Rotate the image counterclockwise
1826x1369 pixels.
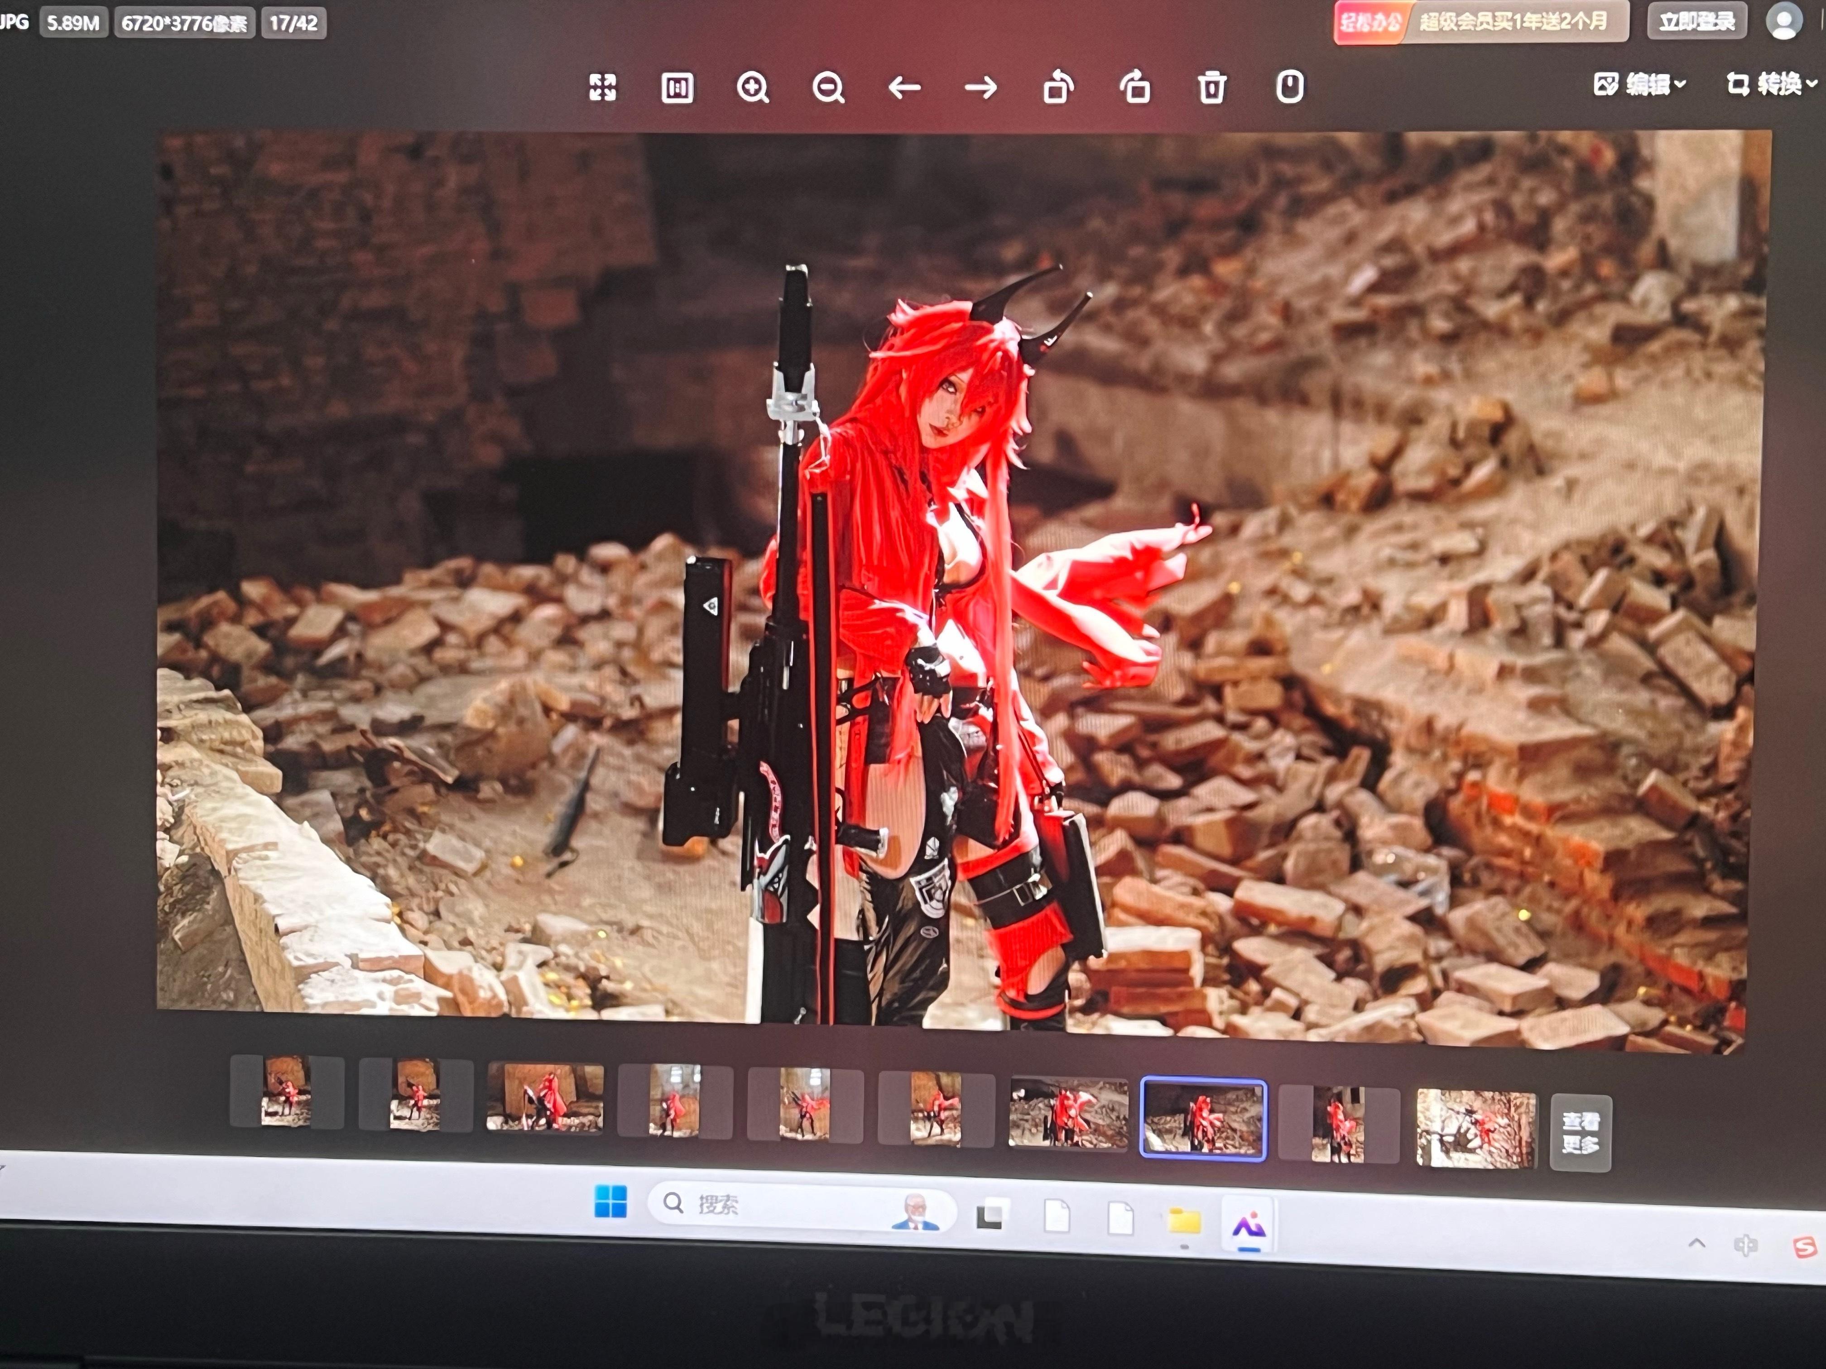point(1058,86)
